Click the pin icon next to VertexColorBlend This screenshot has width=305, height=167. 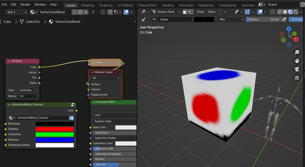pyautogui.click(x=92, y=12)
